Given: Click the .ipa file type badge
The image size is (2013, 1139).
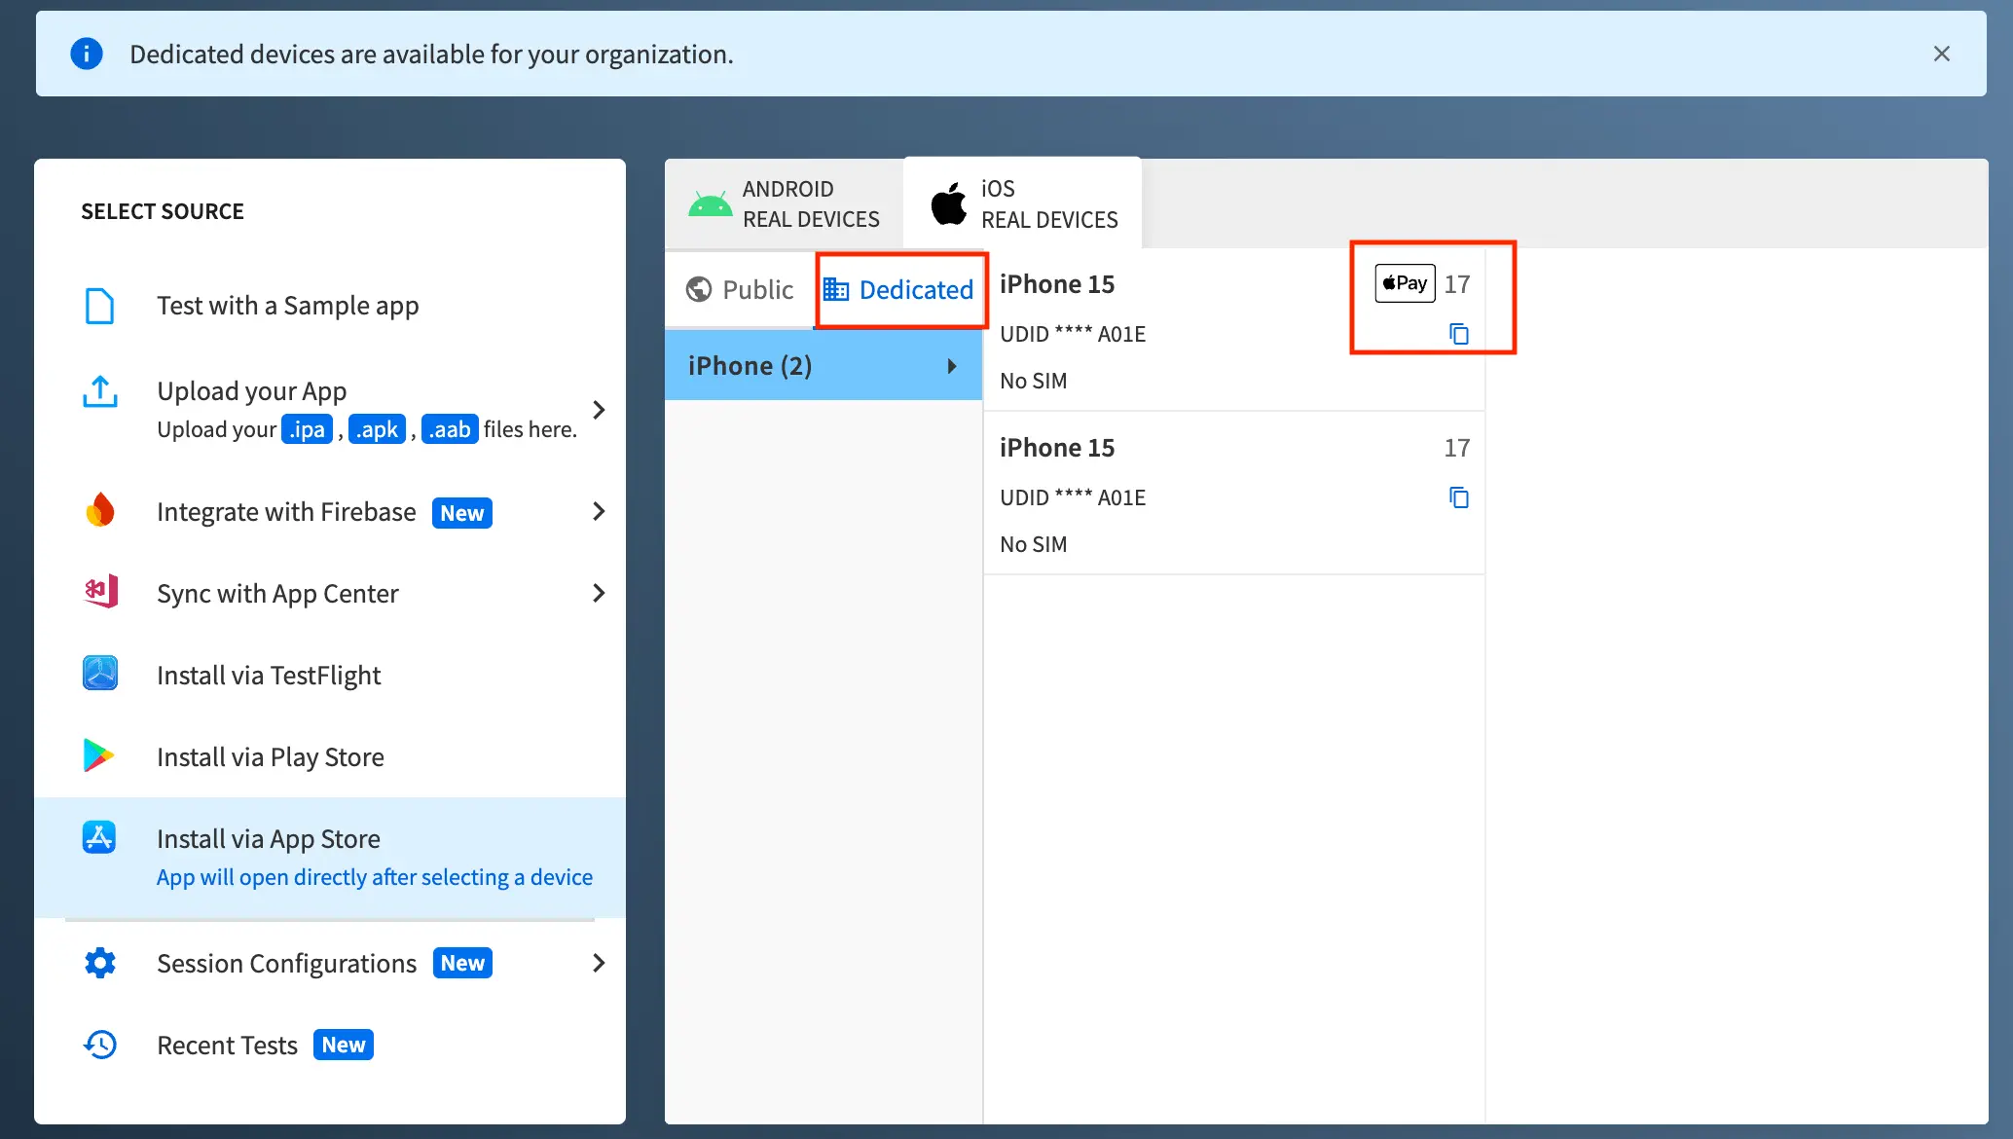Looking at the screenshot, I should [308, 429].
